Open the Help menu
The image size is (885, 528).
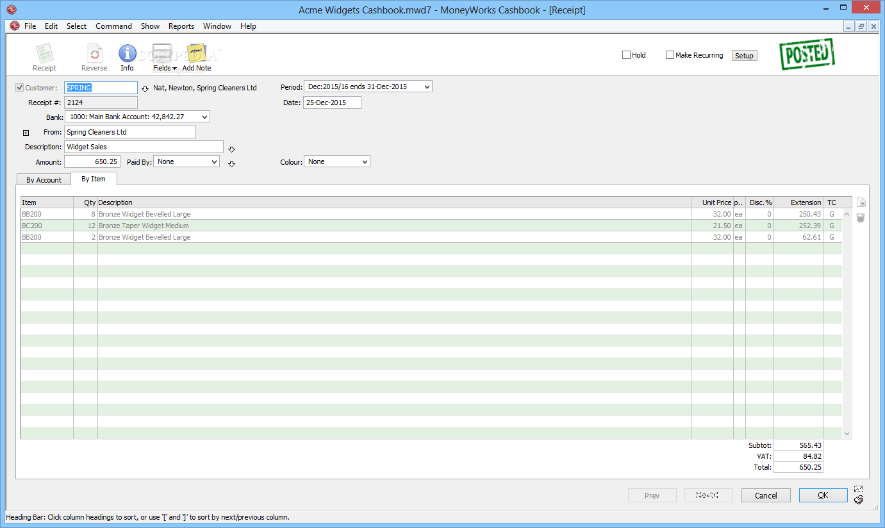[x=248, y=26]
